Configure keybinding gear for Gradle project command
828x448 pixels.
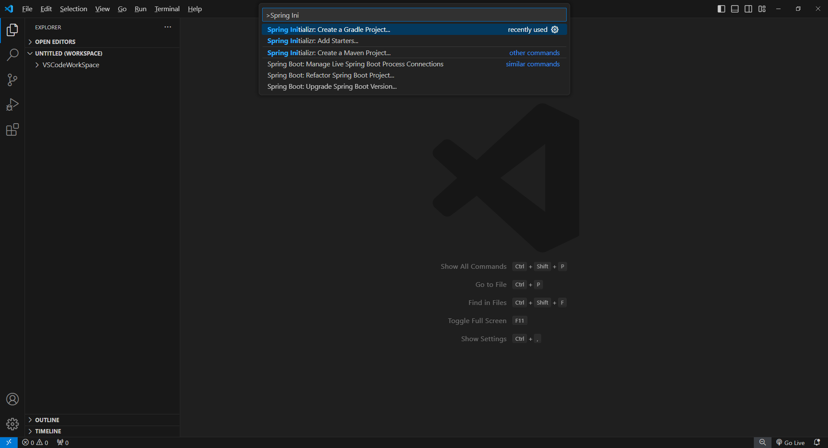click(555, 29)
